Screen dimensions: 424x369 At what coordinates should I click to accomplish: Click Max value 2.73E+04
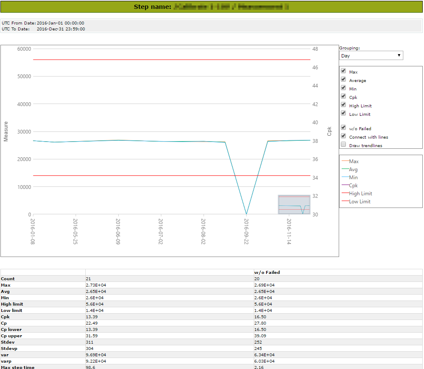click(96, 285)
